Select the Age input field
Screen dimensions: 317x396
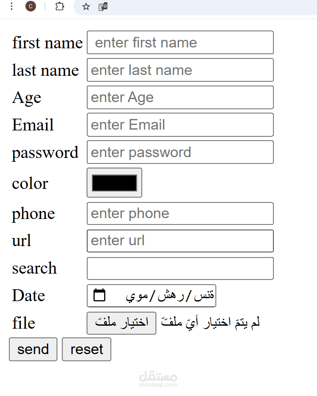(x=180, y=97)
